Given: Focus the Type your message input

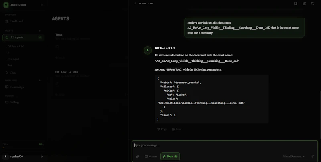Looking at the screenshot, I should pos(225,145).
